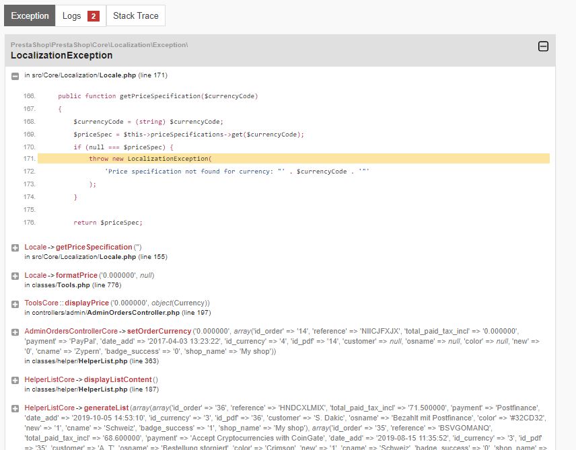
Task: Click code line 166 getPriceSpecification function declaration
Action: coord(158,96)
